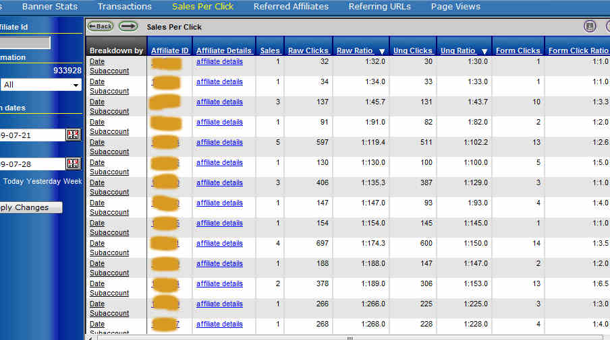Click Date breakdown in row with 137 raw clicks

97,102
